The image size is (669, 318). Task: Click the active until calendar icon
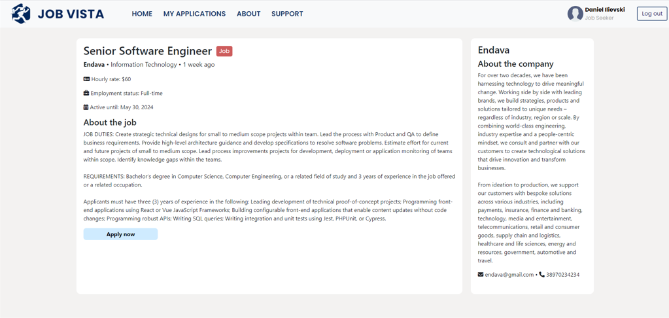(x=86, y=107)
